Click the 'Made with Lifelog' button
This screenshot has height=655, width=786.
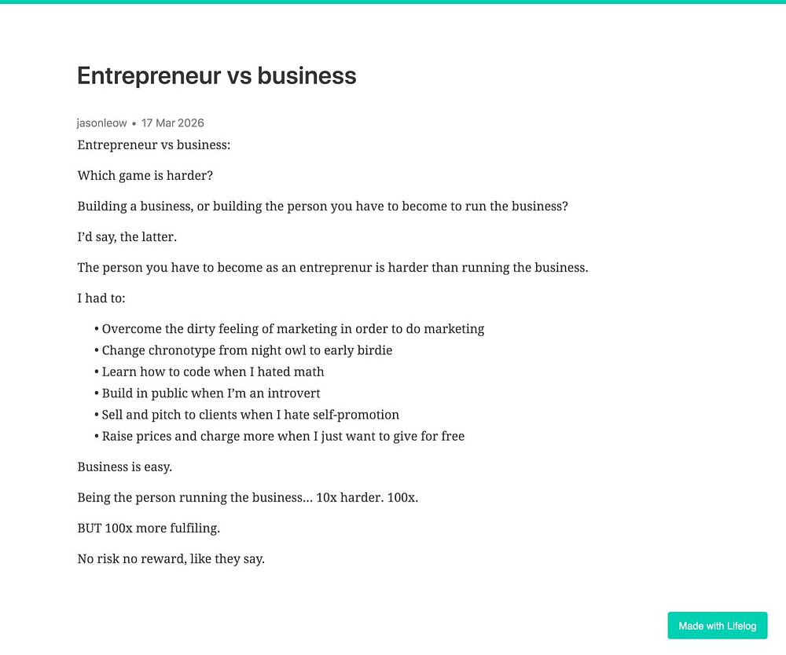click(717, 626)
